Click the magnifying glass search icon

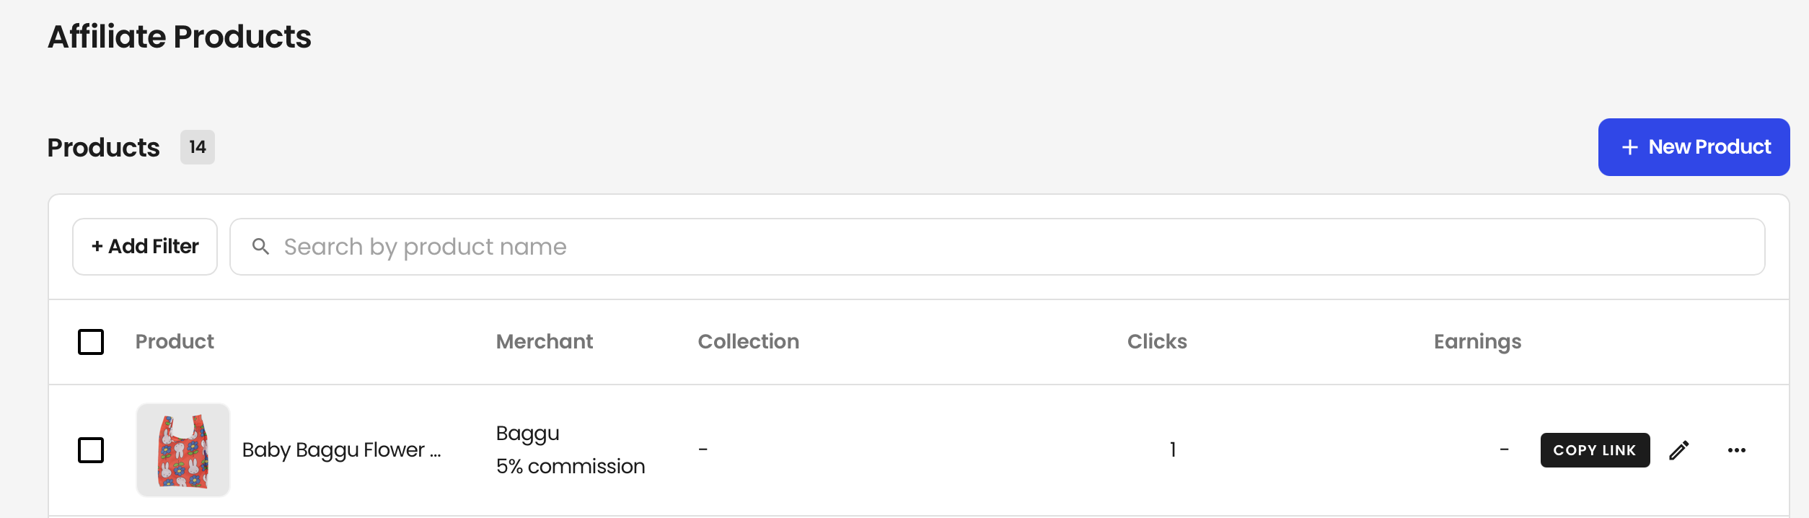pos(260,247)
